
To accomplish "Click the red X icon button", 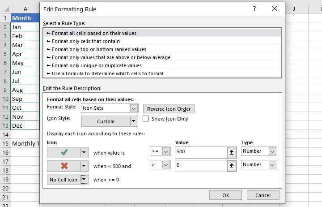I will pos(64,166).
